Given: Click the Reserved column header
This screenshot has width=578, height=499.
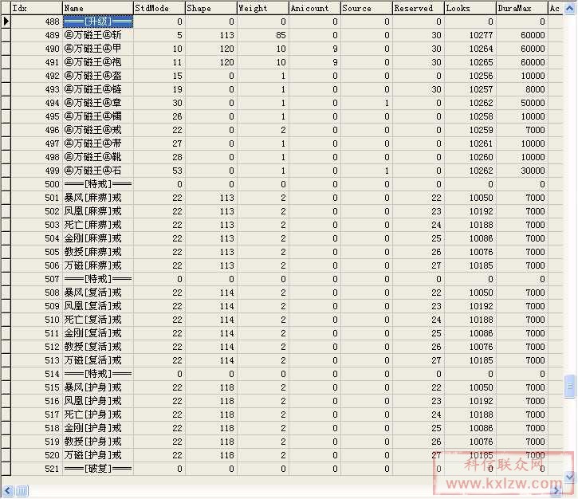Looking at the screenshot, I should pos(419,8).
